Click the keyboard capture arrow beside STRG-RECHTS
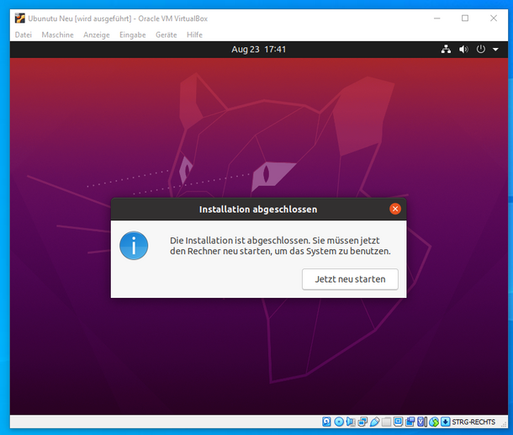Screen dimensions: 513x435 (445, 422)
